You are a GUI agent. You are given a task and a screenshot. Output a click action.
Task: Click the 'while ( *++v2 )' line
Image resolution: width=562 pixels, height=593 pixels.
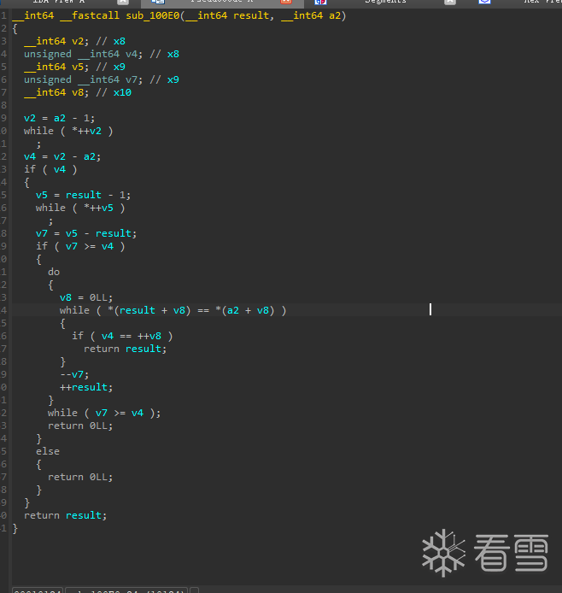point(68,131)
